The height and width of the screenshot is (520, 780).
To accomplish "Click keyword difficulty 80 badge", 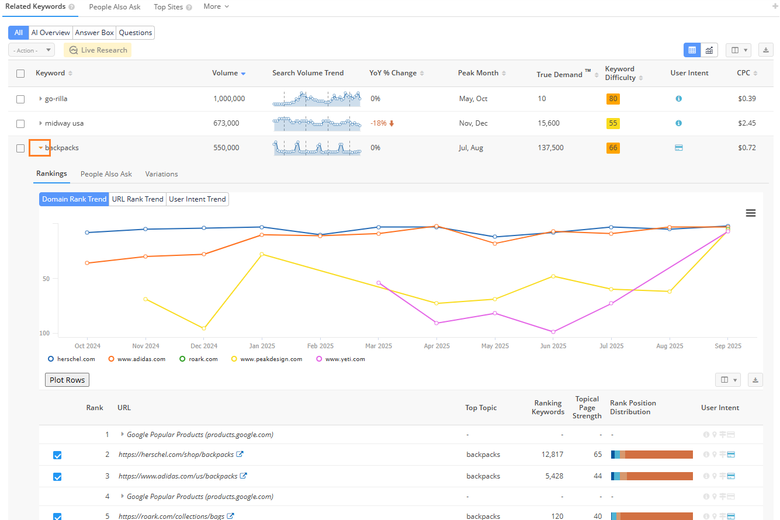I will [x=613, y=99].
